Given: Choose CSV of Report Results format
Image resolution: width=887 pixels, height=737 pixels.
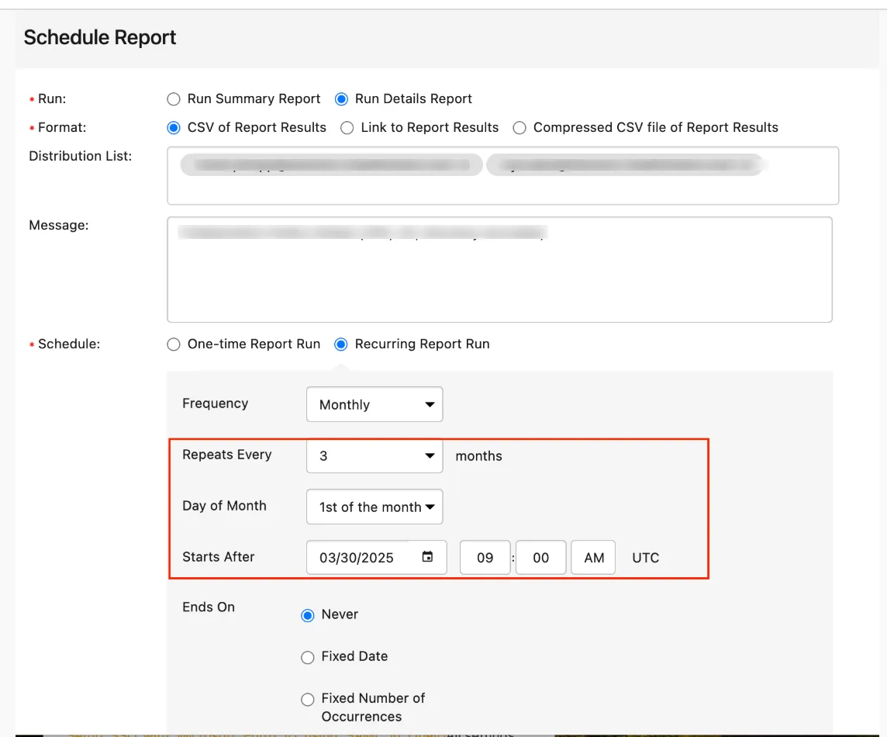Looking at the screenshot, I should click(174, 128).
